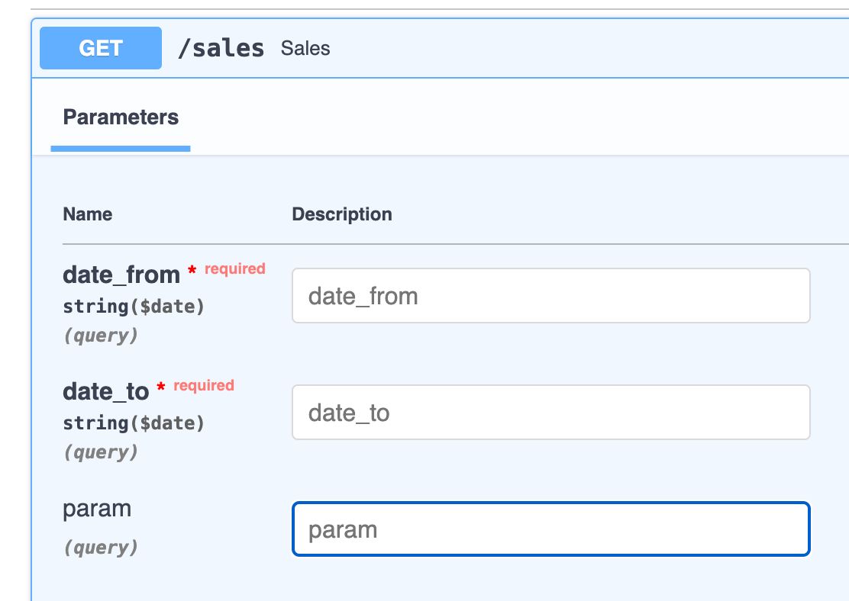The height and width of the screenshot is (601, 849).
Task: Click the Sales summary text
Action: (x=305, y=48)
